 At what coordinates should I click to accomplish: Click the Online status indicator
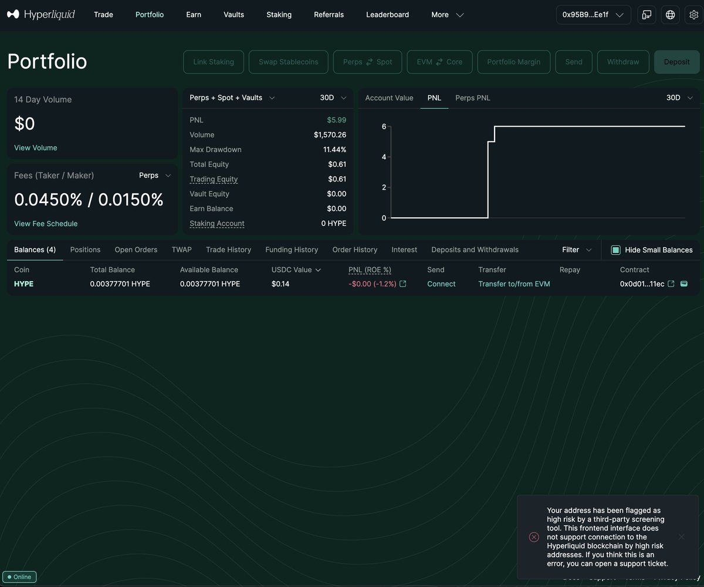(19, 577)
